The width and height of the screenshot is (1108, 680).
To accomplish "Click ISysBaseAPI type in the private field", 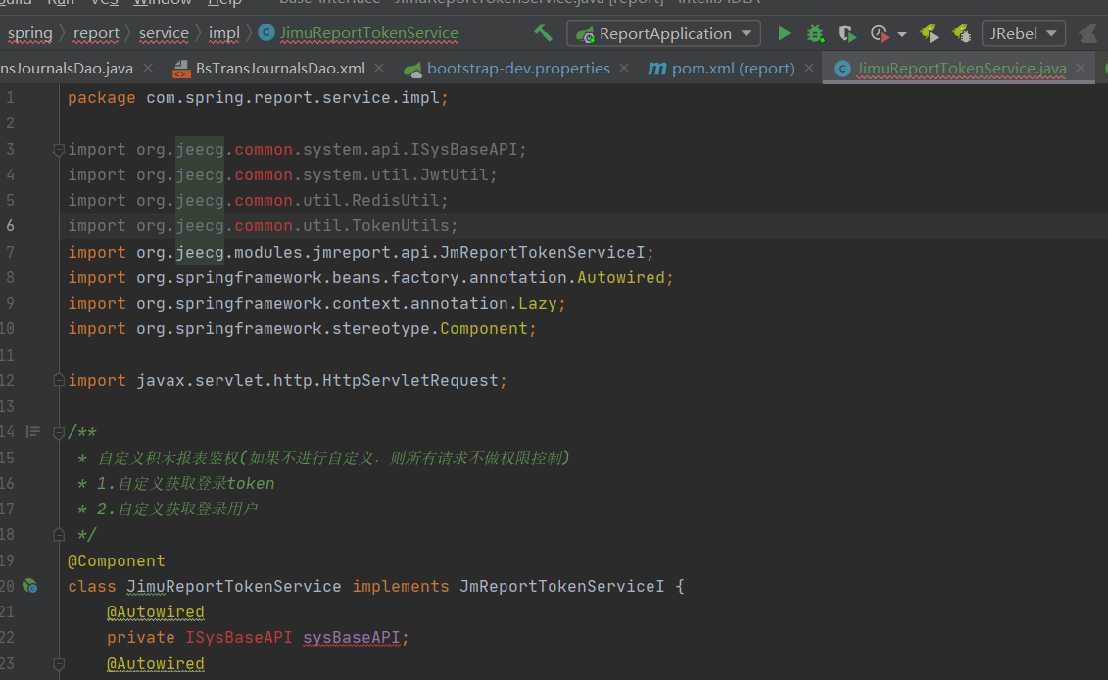I will (x=239, y=638).
